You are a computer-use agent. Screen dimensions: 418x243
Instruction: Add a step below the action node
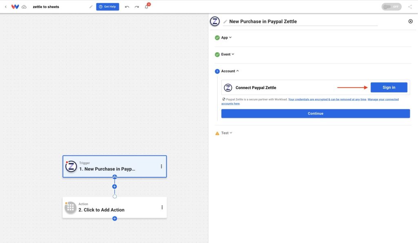point(115,219)
